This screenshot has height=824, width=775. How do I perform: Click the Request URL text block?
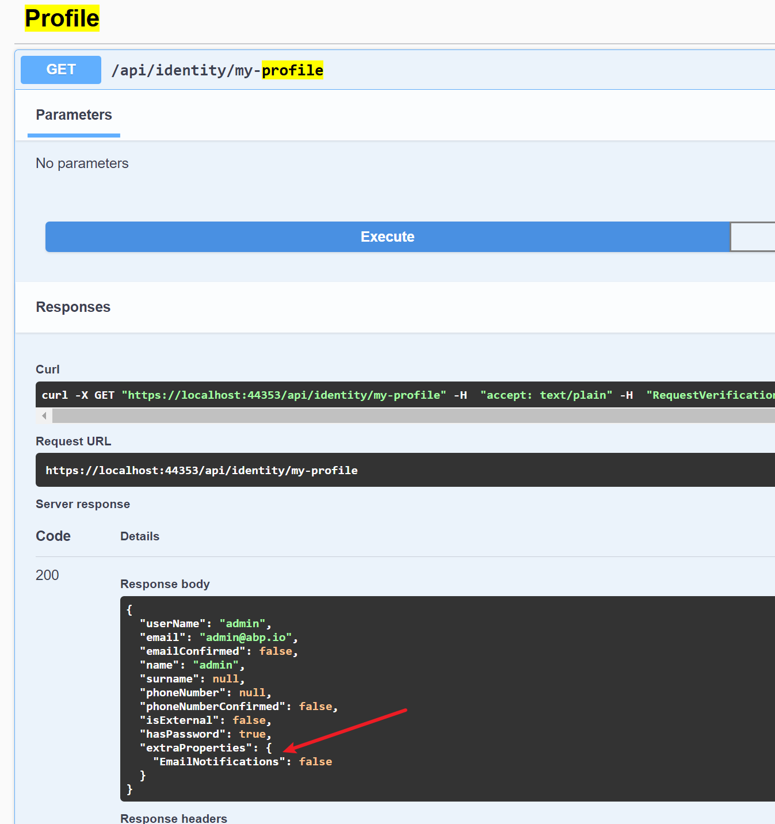pyautogui.click(x=201, y=470)
